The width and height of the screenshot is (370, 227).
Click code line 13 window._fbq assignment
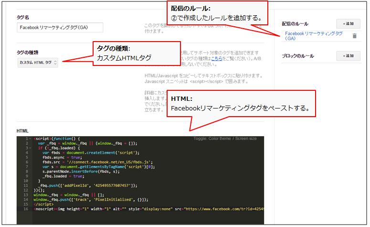pos(69,195)
